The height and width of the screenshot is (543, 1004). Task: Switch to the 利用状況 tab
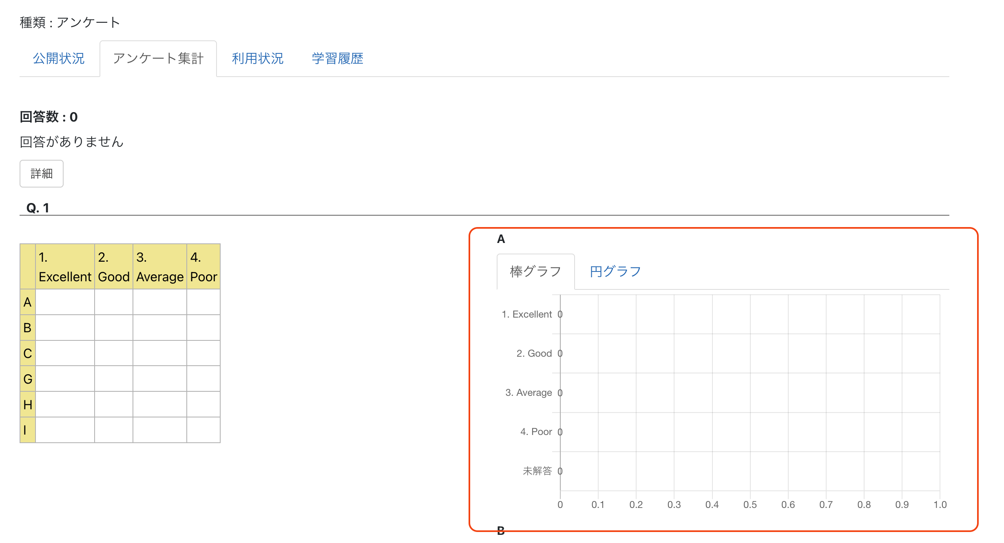pyautogui.click(x=257, y=59)
